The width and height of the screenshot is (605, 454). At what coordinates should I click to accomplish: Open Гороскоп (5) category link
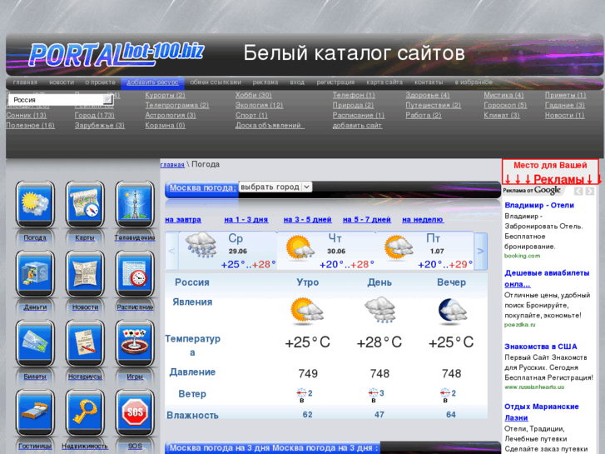pos(505,105)
